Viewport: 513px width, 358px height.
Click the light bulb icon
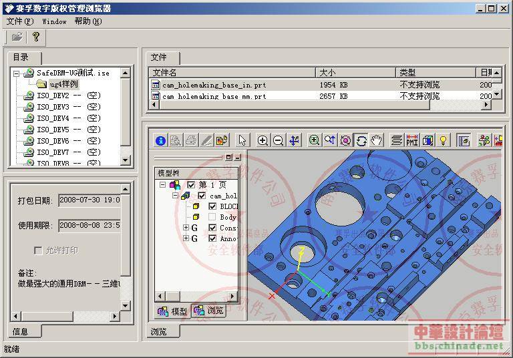point(443,141)
